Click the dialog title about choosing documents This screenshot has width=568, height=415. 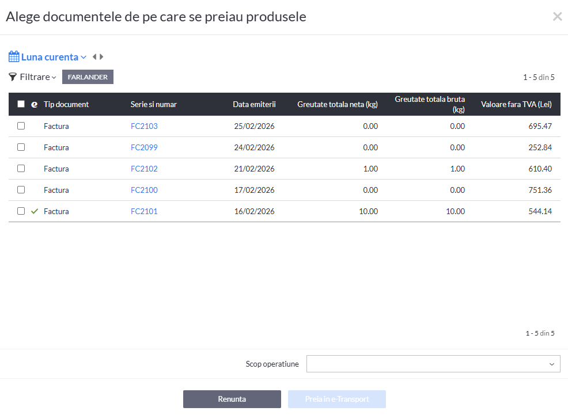point(156,17)
